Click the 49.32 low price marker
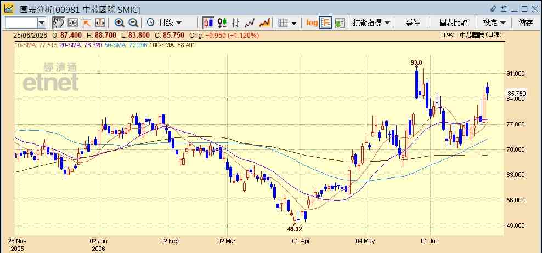This screenshot has width=542, height=253. tap(295, 228)
